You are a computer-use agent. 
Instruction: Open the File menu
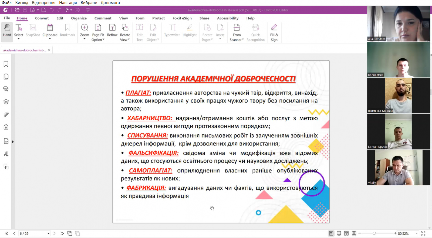coord(7,18)
